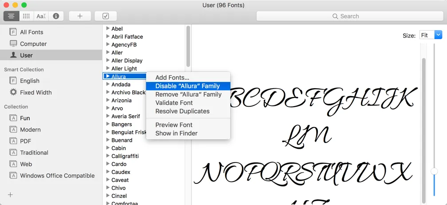The width and height of the screenshot is (447, 205).
Task: Select the User sidebar icon
Action: click(x=13, y=55)
